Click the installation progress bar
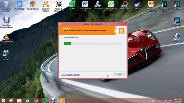 pos(92,43)
